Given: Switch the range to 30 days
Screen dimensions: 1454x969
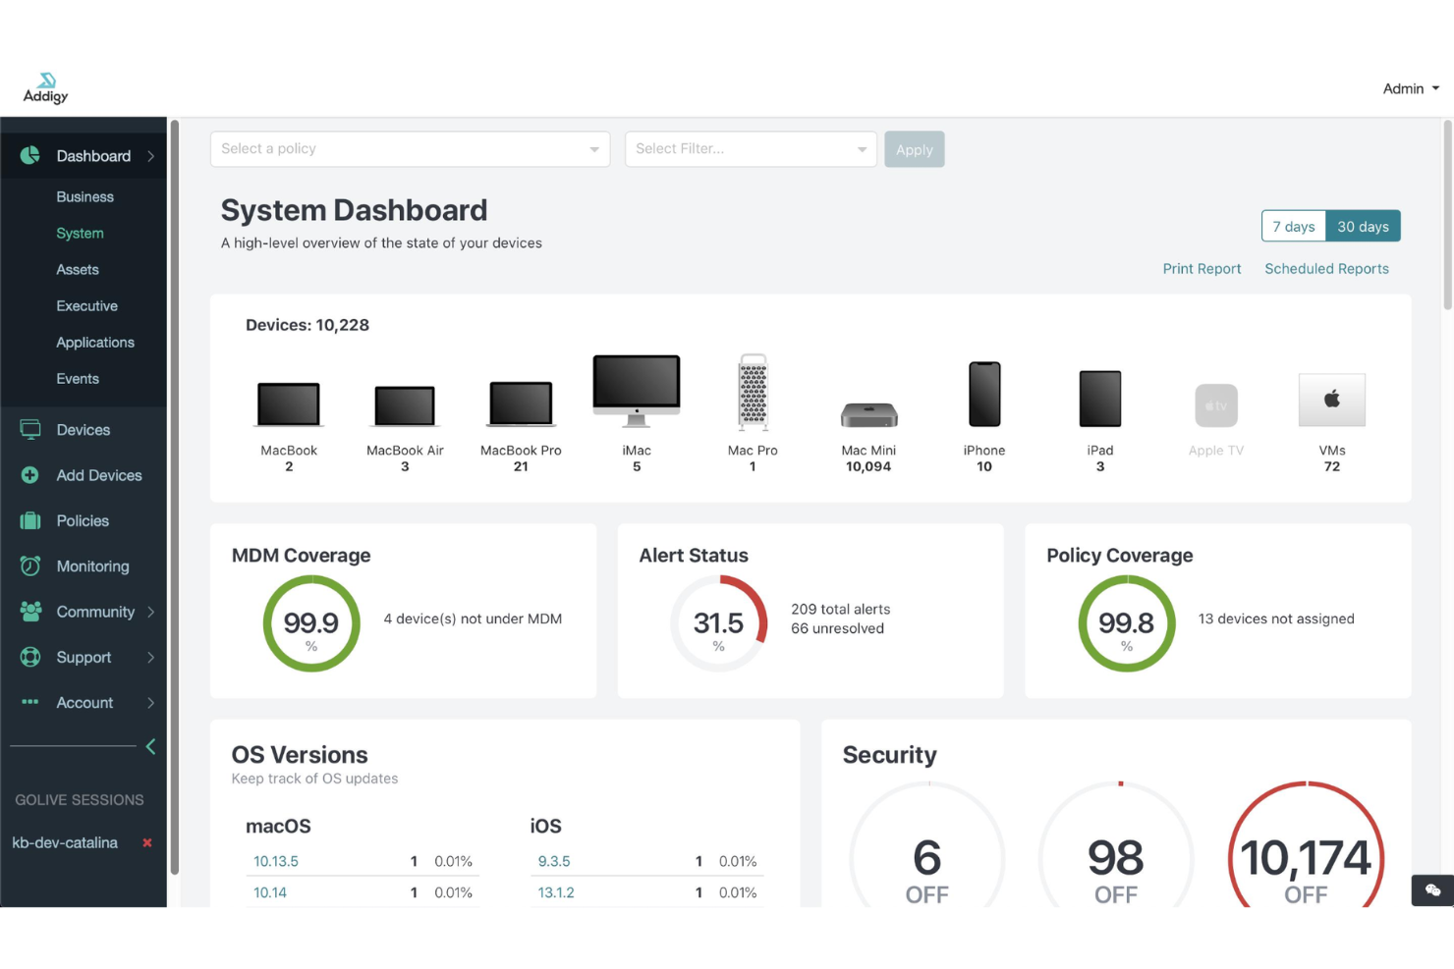Looking at the screenshot, I should [1363, 226].
